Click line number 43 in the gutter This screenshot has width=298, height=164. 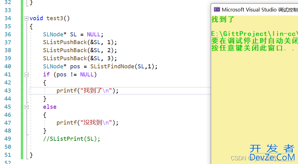pyautogui.click(x=8, y=91)
